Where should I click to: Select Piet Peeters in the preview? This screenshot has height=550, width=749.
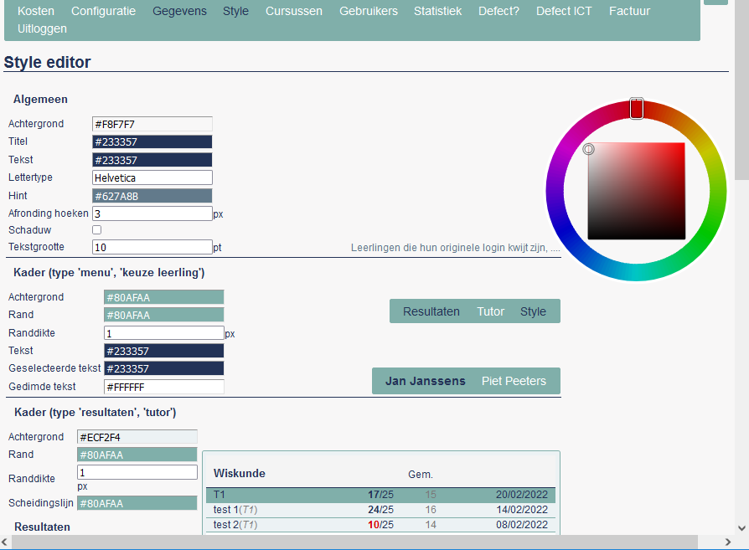(x=514, y=381)
